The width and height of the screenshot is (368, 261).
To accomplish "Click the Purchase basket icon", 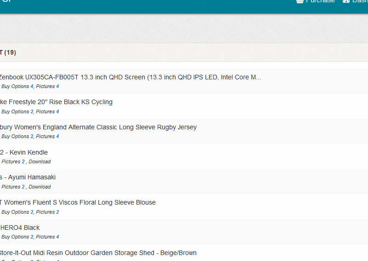I will 300,1.
